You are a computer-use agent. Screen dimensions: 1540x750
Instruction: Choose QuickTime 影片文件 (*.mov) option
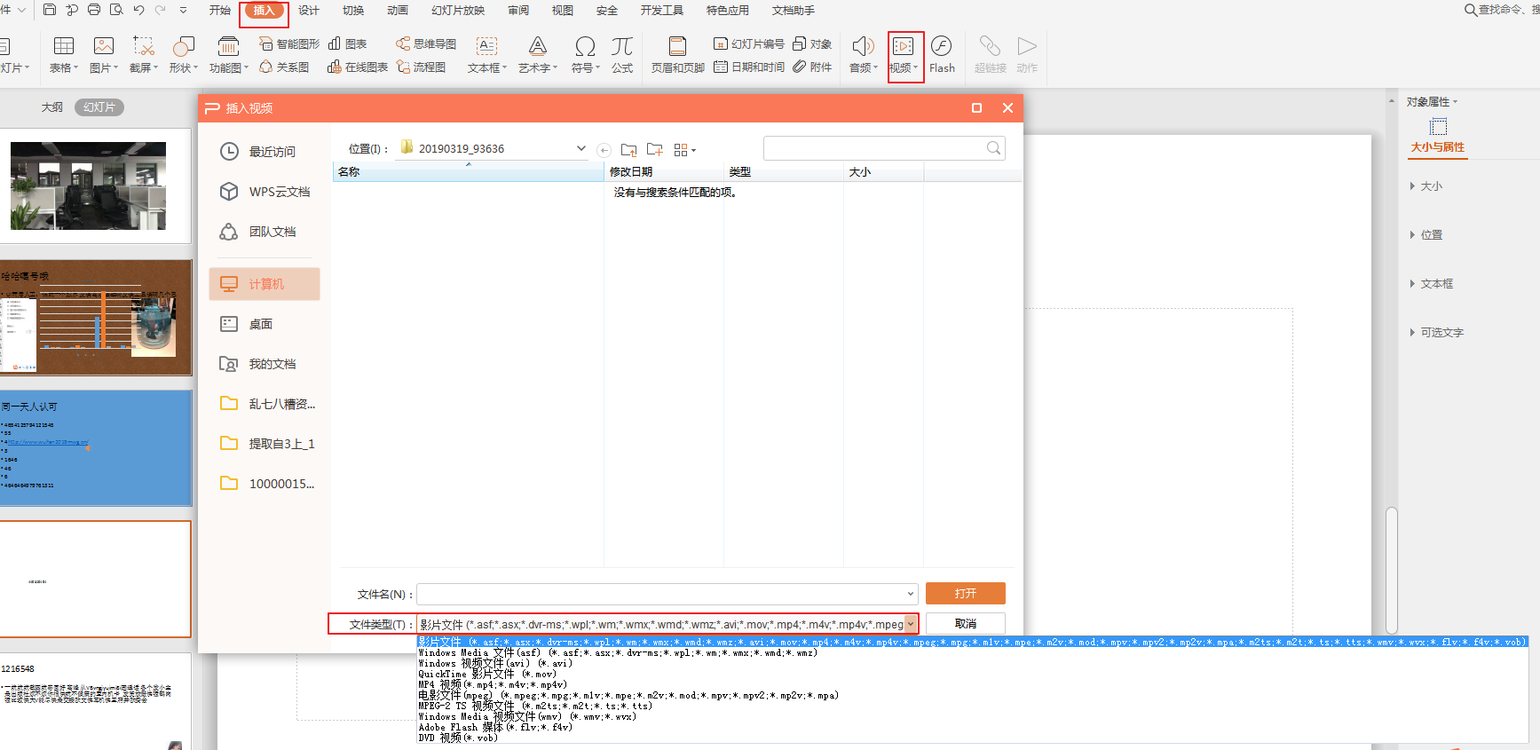(x=487, y=674)
